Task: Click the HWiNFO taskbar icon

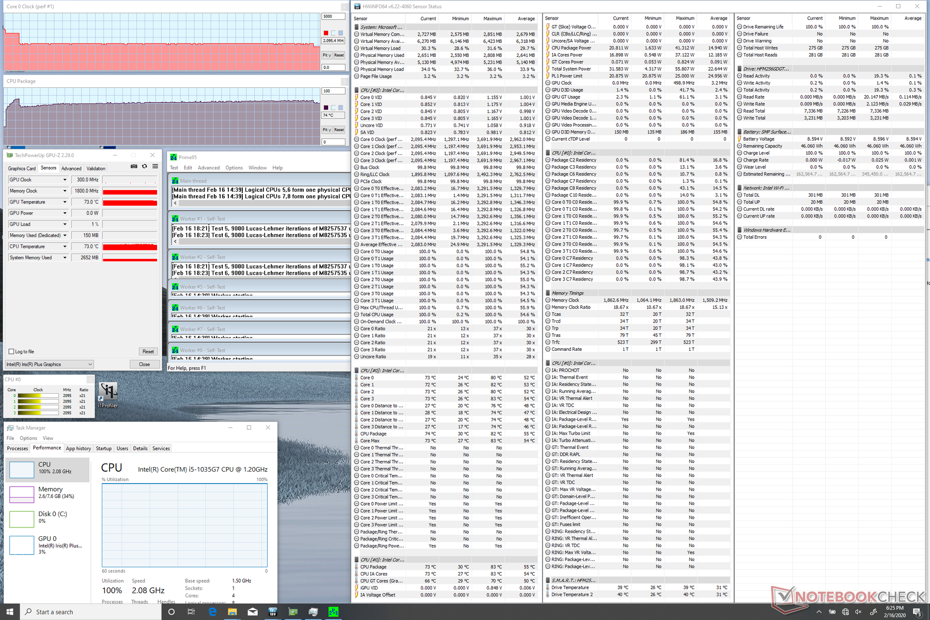Action: pos(273,612)
